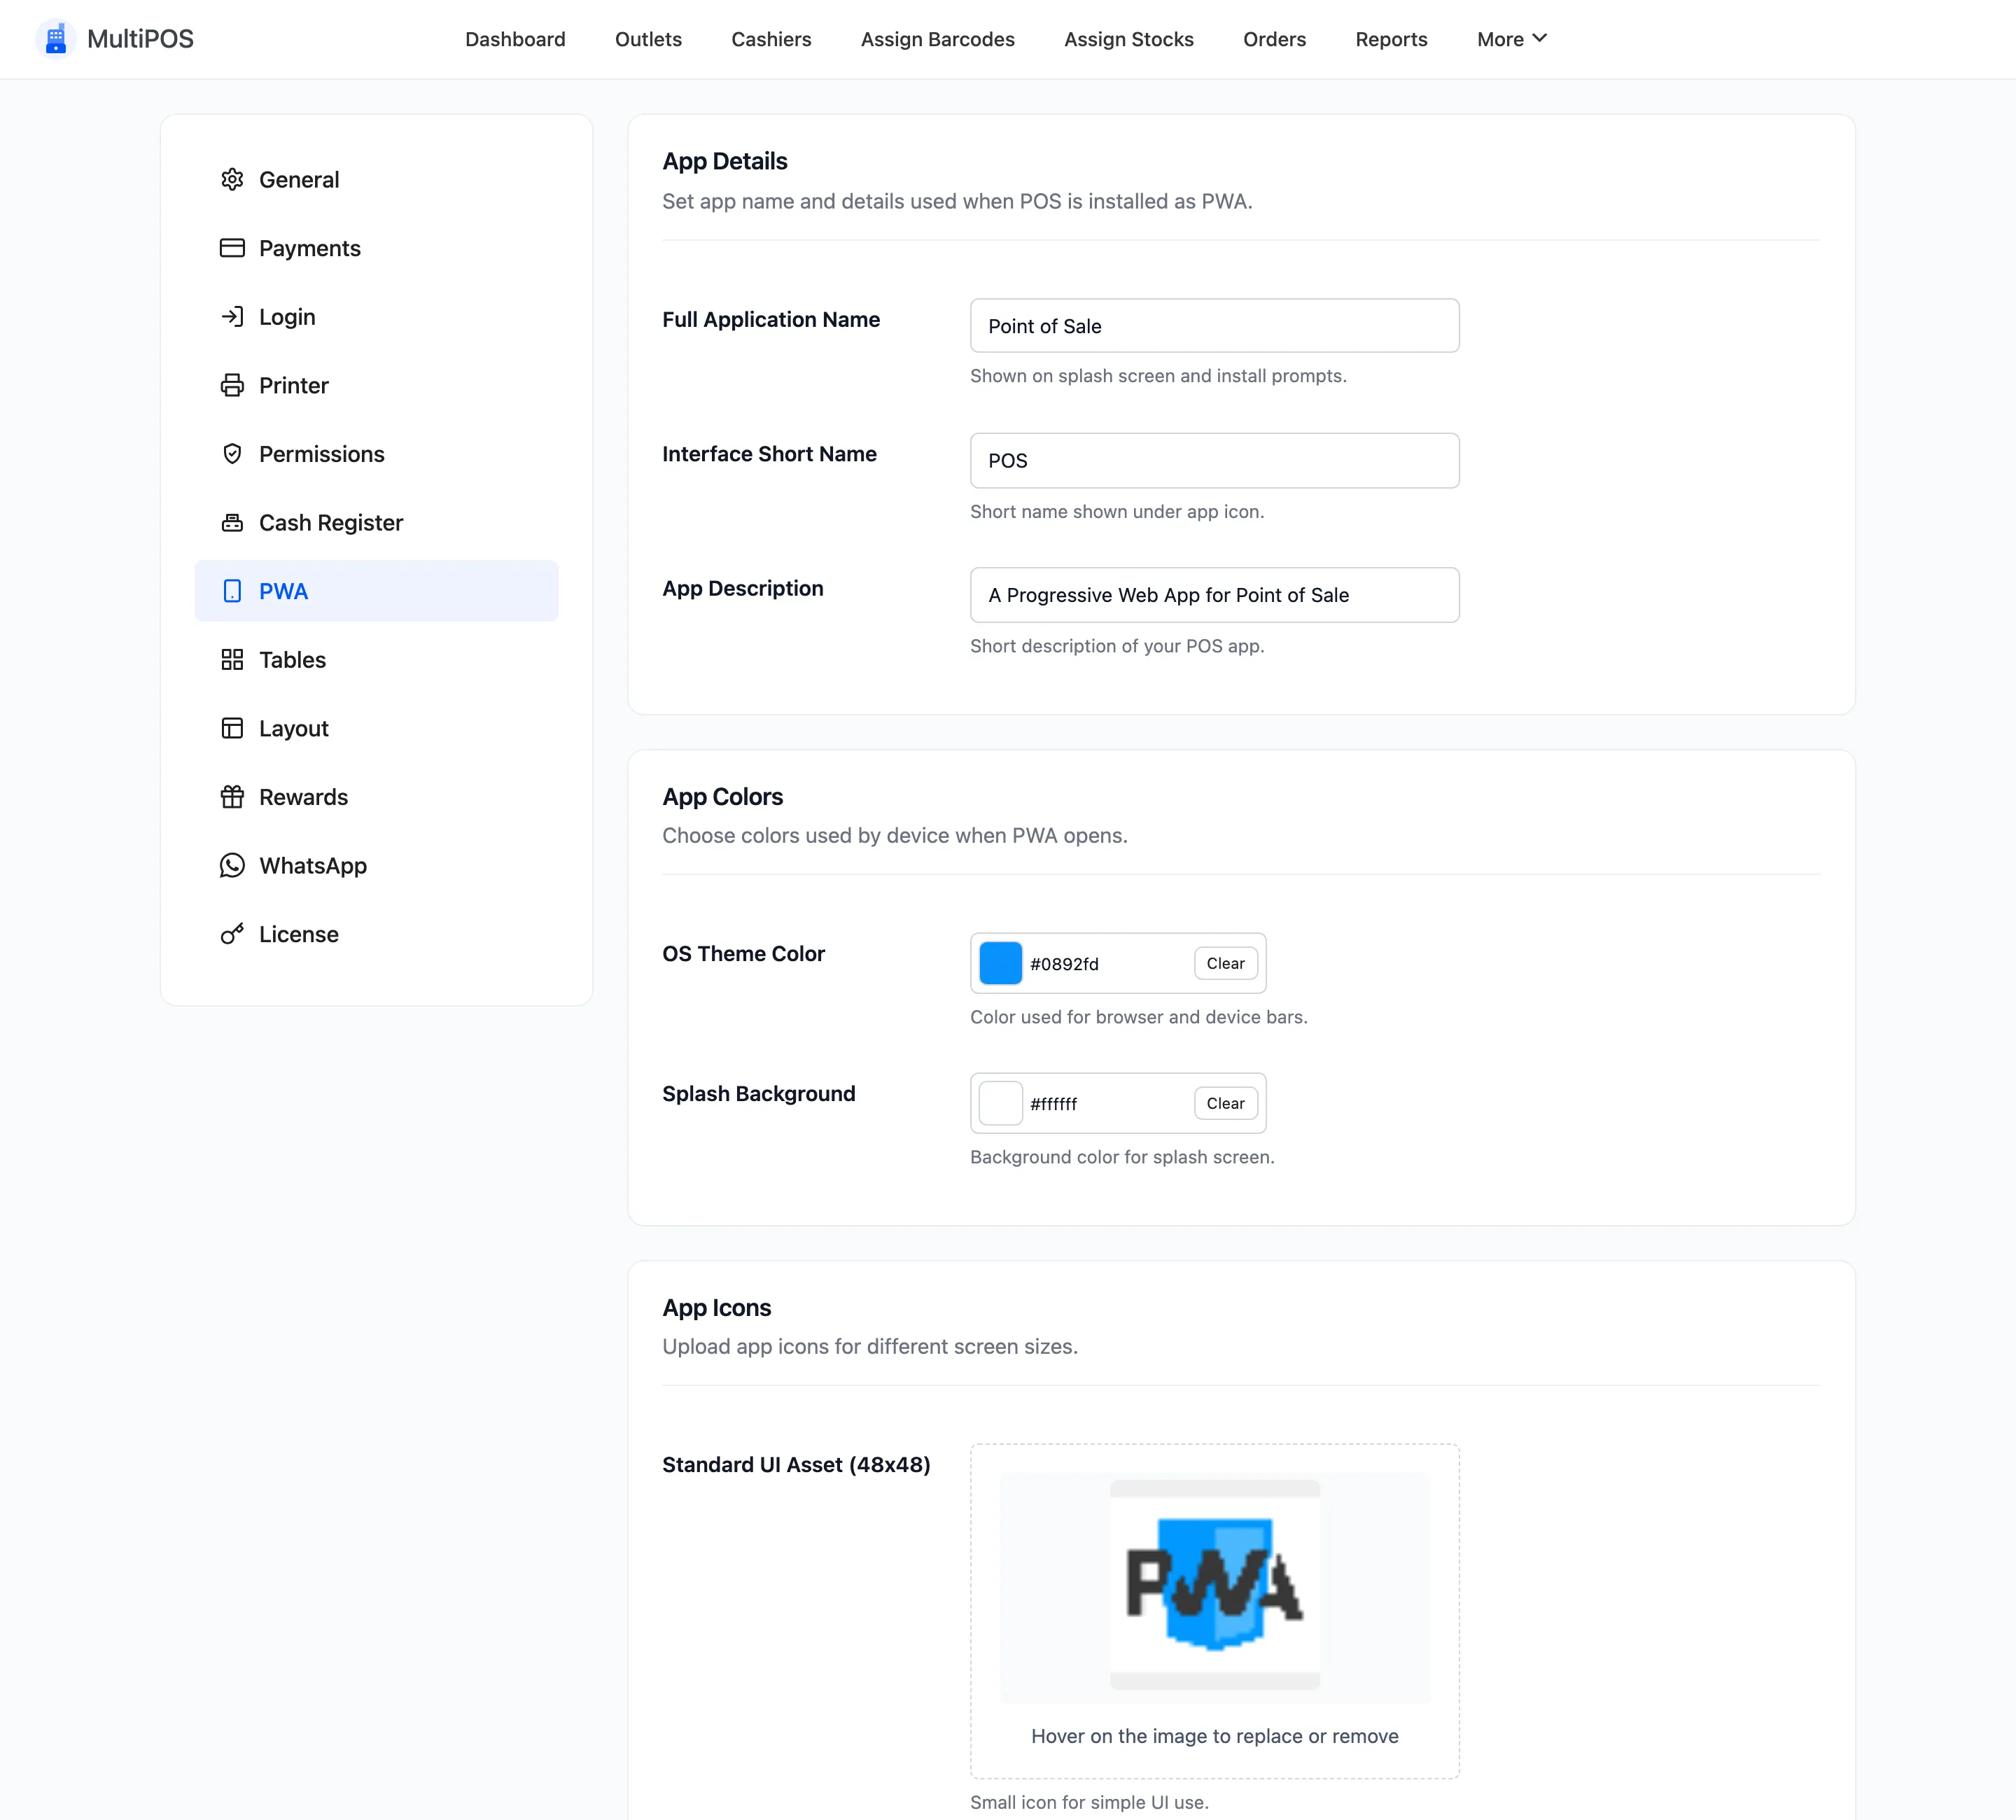Click the Payments card icon
2016x1820 pixels.
(232, 248)
